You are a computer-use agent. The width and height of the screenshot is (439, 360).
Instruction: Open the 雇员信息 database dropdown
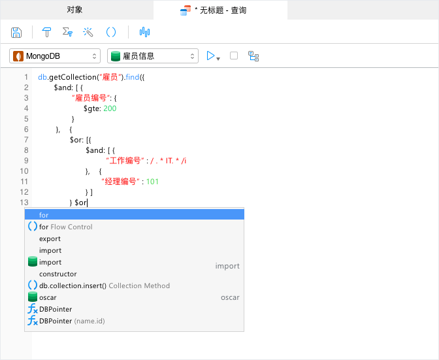152,56
